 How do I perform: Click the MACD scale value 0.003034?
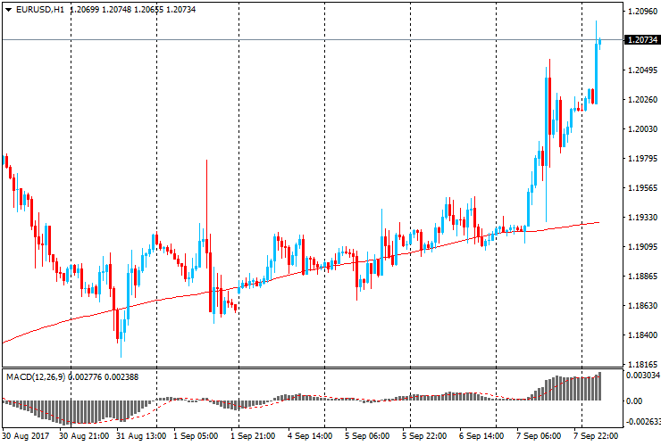coord(643,376)
